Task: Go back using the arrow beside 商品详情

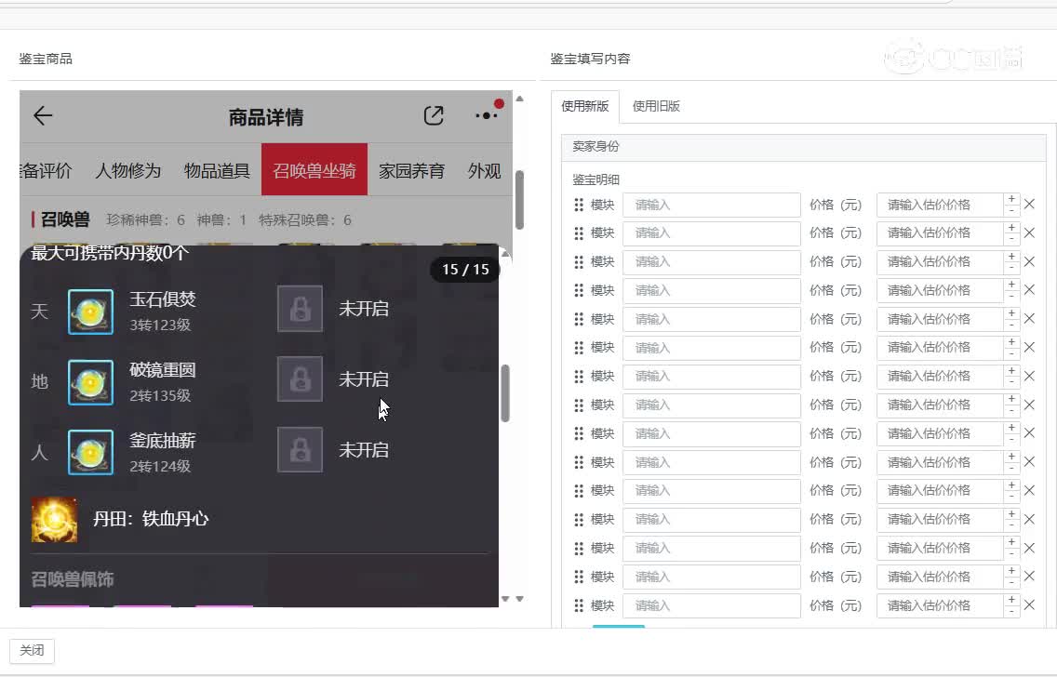Action: (43, 116)
